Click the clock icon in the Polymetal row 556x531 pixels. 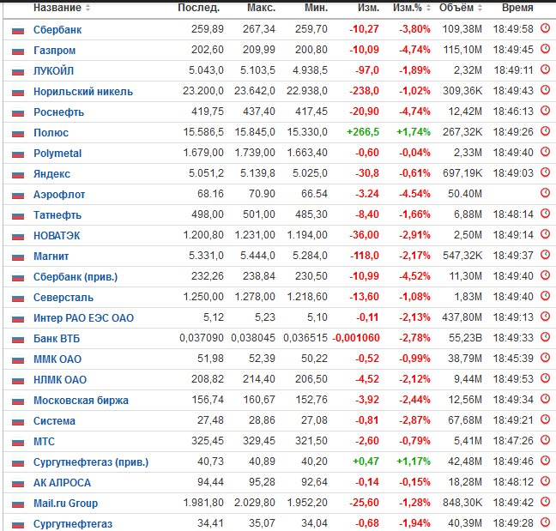tap(546, 151)
